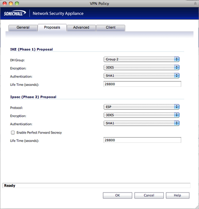This screenshot has width=199, height=209.
Task: Click the green zoom window button
Action: point(17,3)
